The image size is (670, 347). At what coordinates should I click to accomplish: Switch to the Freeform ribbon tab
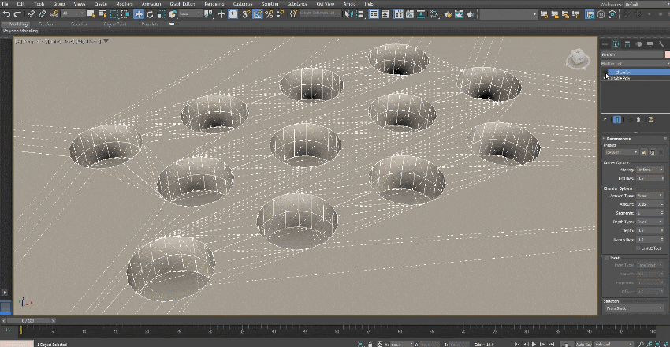tap(48, 24)
